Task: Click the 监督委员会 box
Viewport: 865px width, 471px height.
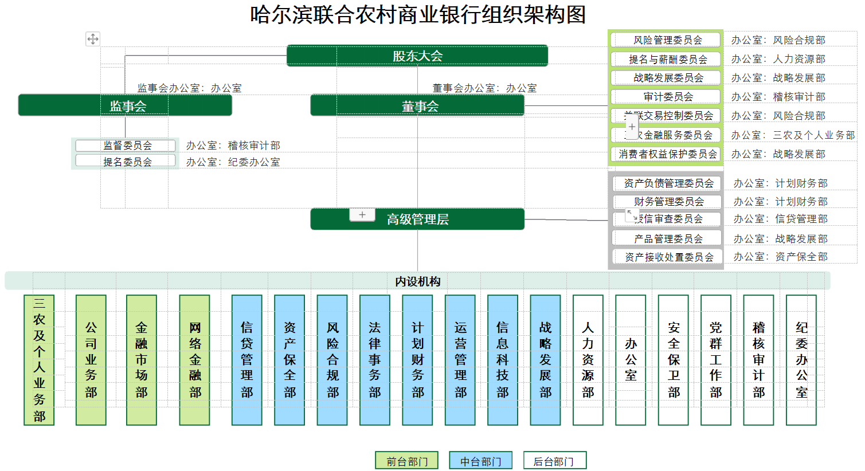Action: (x=126, y=146)
